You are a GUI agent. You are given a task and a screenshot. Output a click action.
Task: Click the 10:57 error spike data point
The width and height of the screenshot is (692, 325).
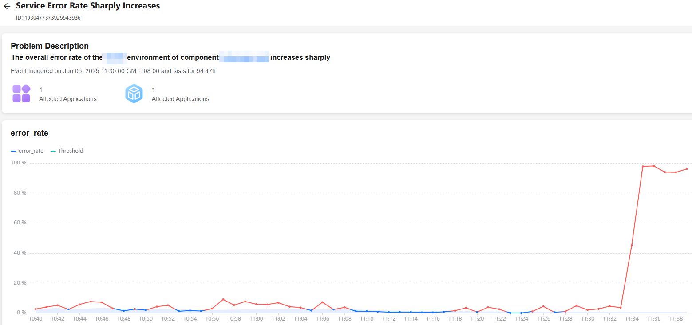tap(223, 299)
